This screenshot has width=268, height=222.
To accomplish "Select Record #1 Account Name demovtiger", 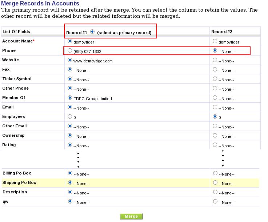I will click(x=70, y=41).
